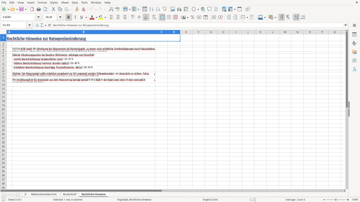This screenshot has height=202, width=360.
Task: Run the Spelling check icon
Action: click(118, 9)
